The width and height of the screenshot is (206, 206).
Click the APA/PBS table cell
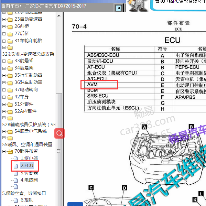click(x=189, y=97)
